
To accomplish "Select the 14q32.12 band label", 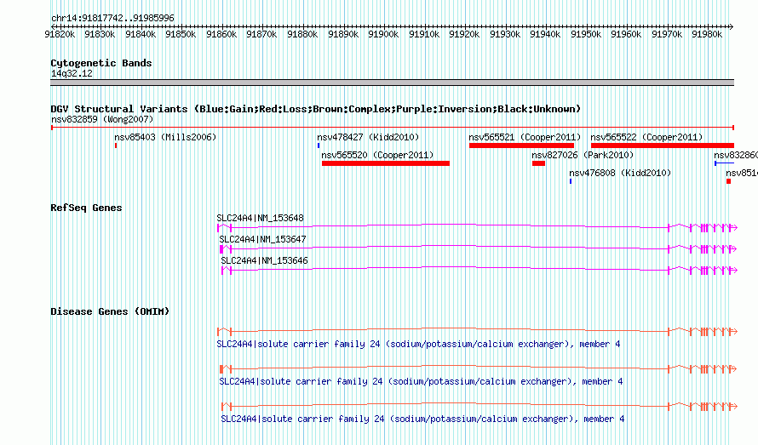I will [72, 73].
